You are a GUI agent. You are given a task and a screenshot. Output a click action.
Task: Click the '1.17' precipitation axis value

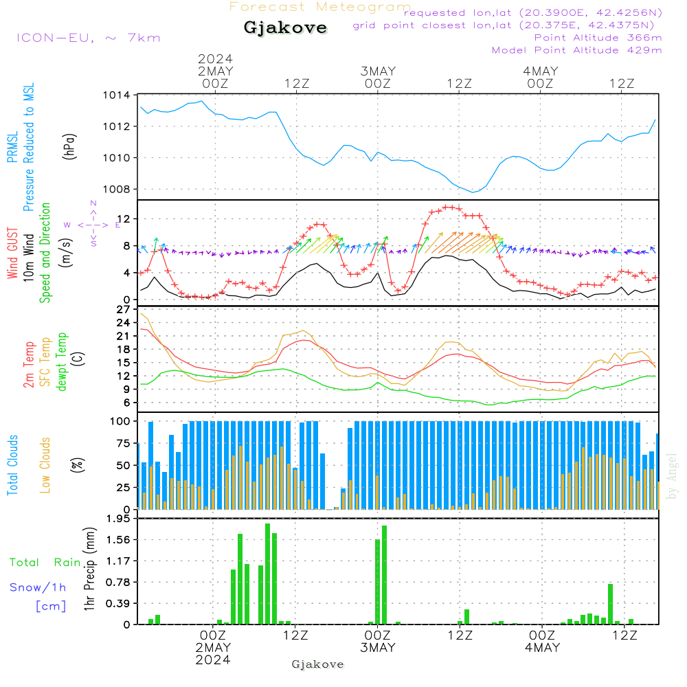pyautogui.click(x=118, y=561)
